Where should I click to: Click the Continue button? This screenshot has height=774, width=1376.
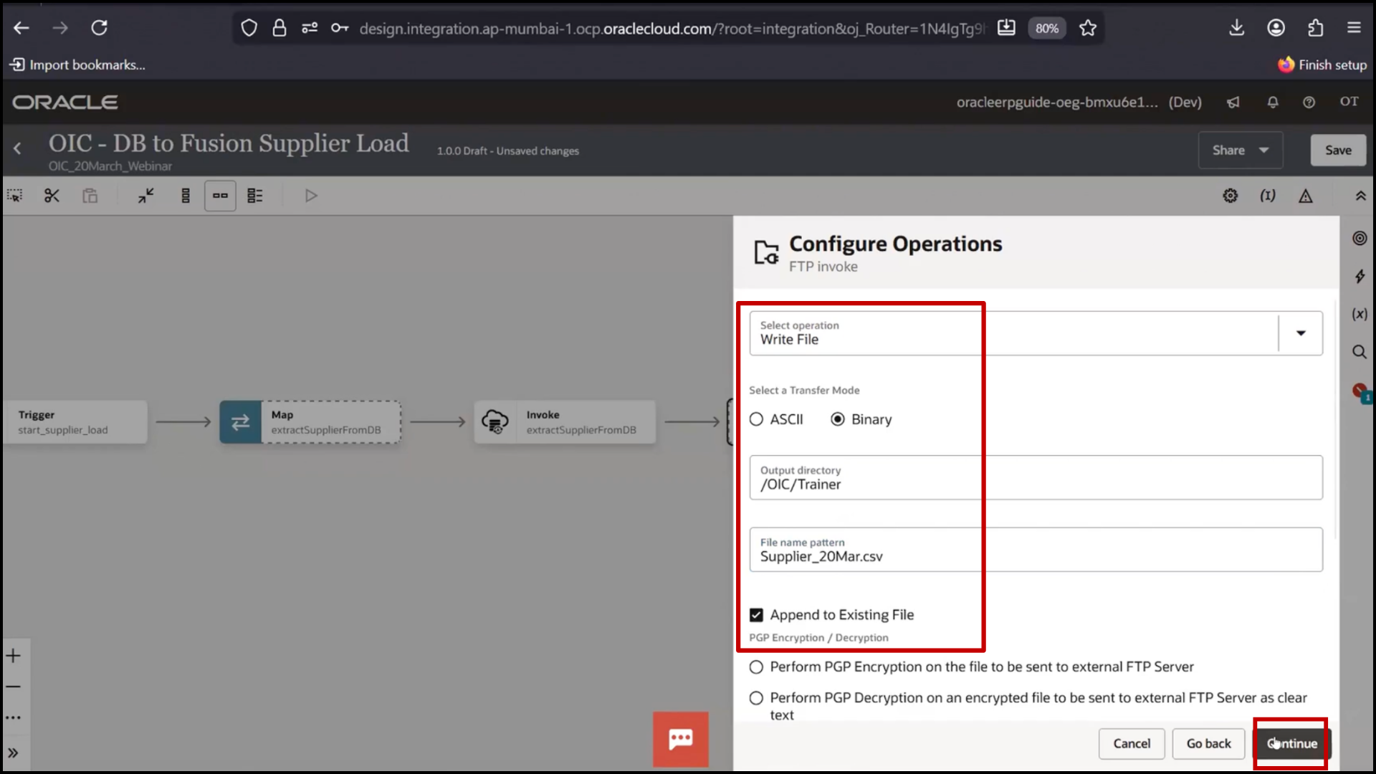tap(1291, 744)
